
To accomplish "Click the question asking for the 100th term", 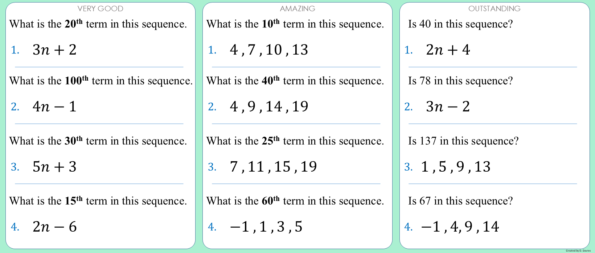I will pyautogui.click(x=101, y=81).
